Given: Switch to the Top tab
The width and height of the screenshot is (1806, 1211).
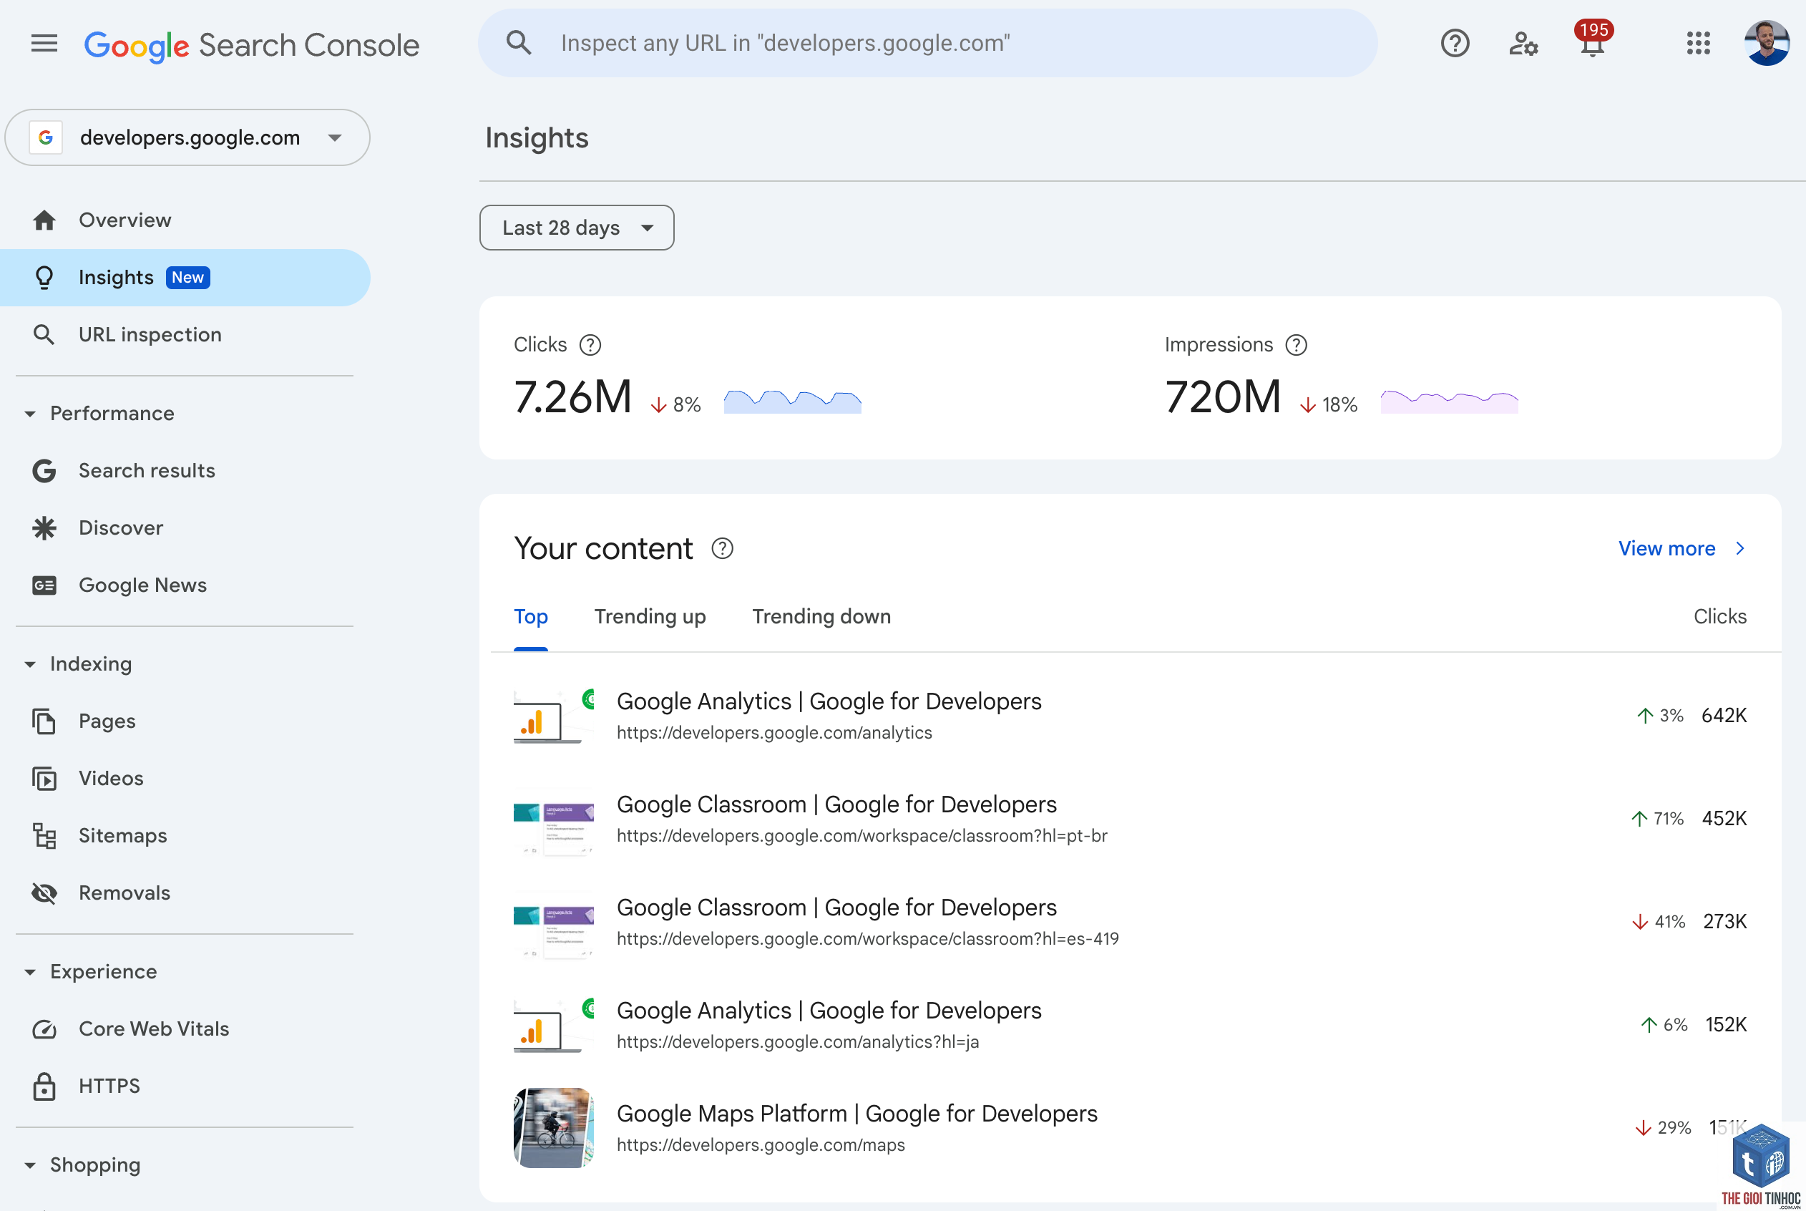Looking at the screenshot, I should click(530, 616).
